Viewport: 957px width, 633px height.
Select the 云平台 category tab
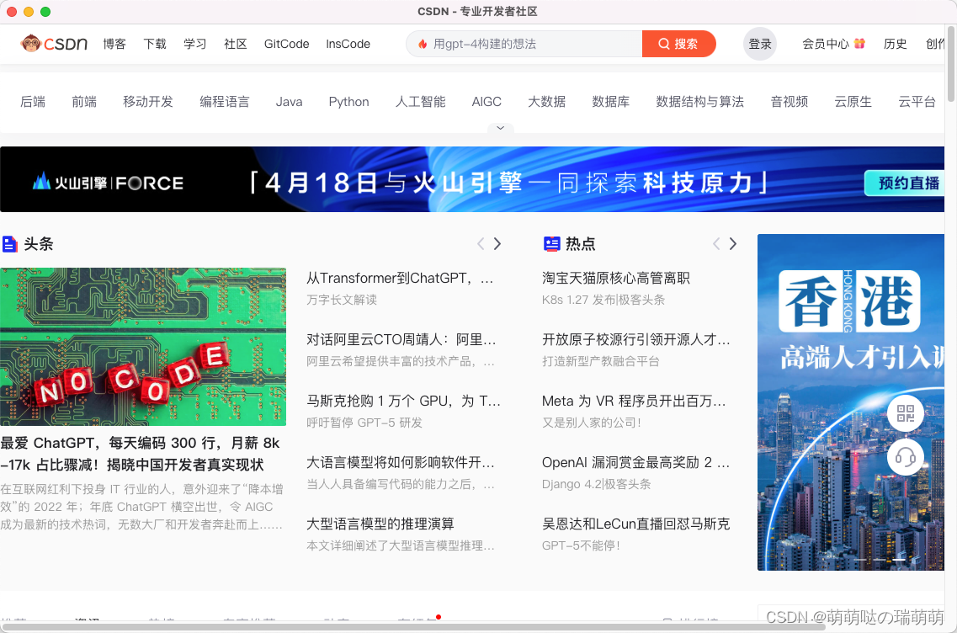pos(917,102)
